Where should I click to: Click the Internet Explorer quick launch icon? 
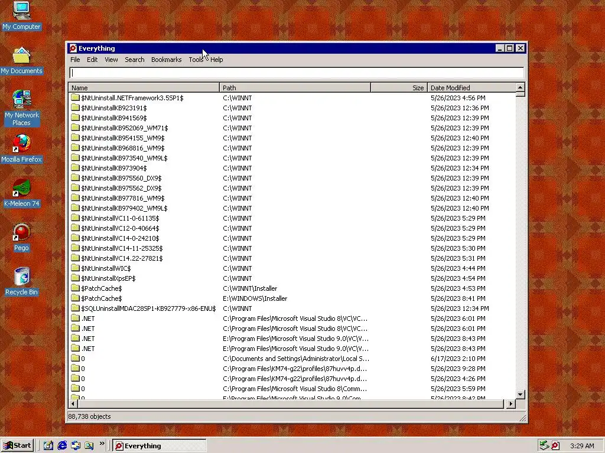(62, 446)
